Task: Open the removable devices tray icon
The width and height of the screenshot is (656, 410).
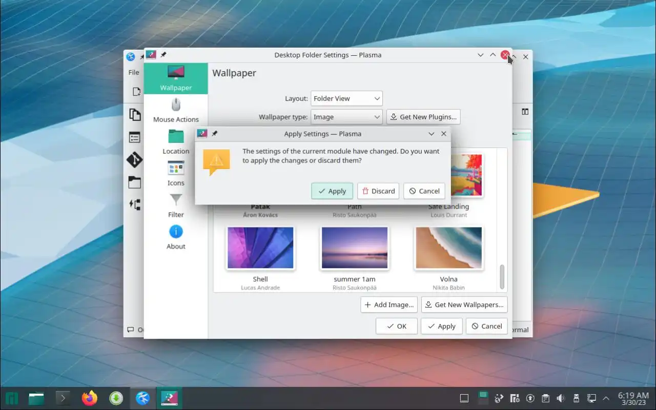Action: tap(576, 398)
